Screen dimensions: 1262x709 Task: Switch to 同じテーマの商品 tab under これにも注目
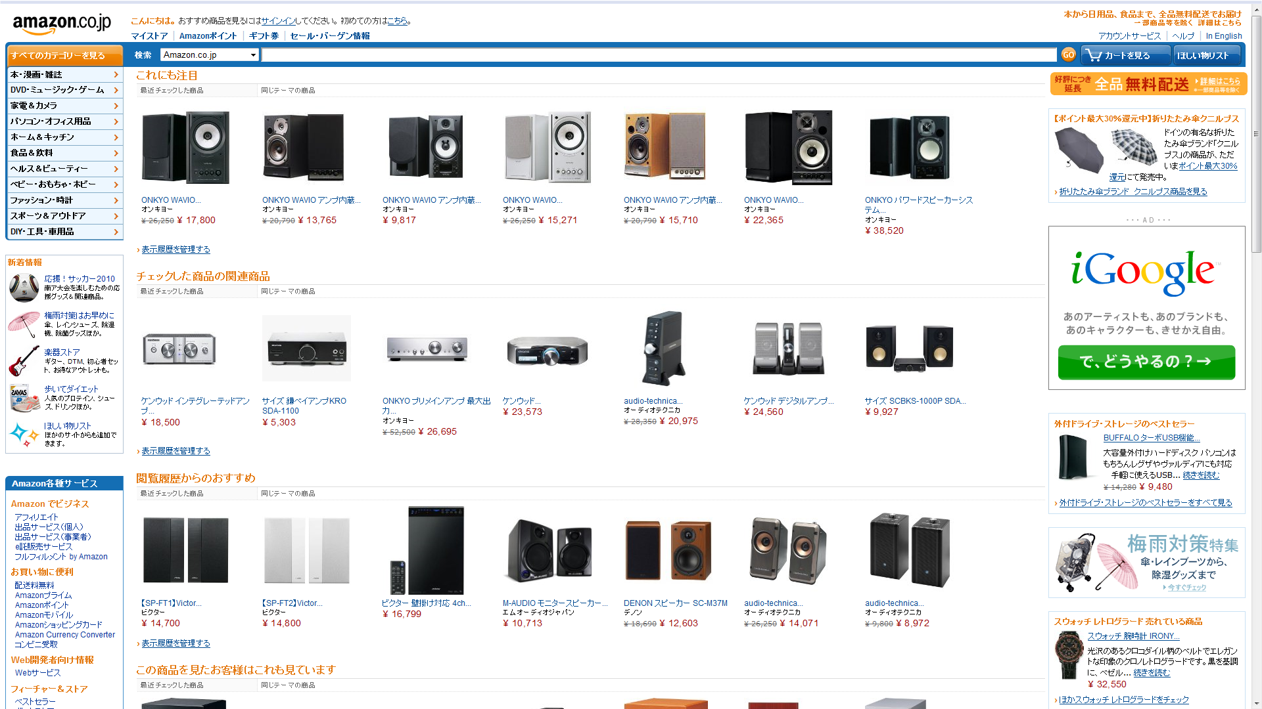click(x=288, y=91)
